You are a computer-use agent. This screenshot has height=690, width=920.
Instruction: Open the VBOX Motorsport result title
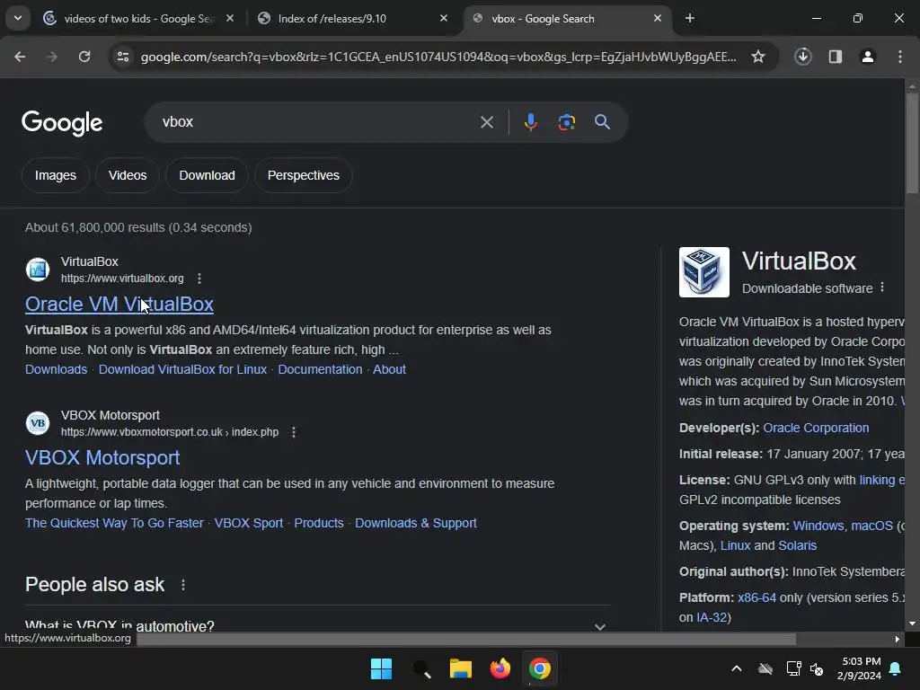(102, 457)
